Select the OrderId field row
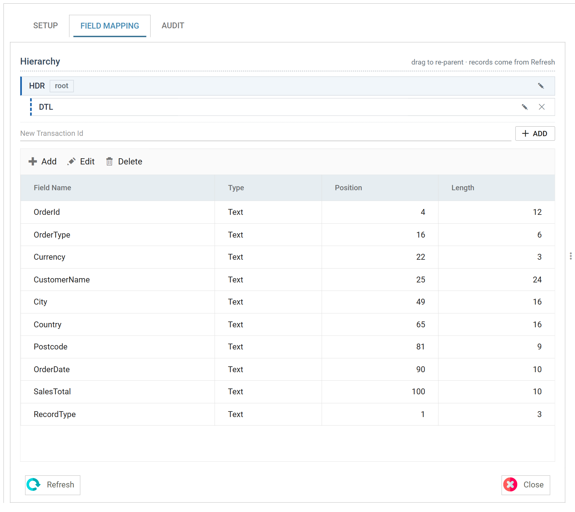Screen dimensions: 575x512 click(287, 212)
